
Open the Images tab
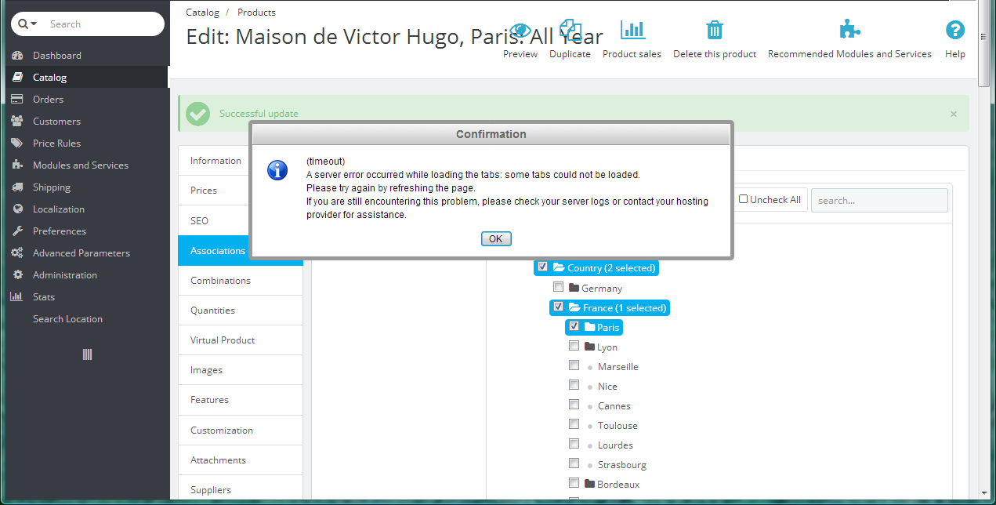(241, 370)
